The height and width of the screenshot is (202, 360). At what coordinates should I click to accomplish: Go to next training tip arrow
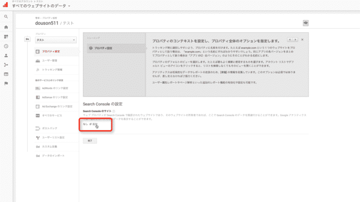click(295, 40)
